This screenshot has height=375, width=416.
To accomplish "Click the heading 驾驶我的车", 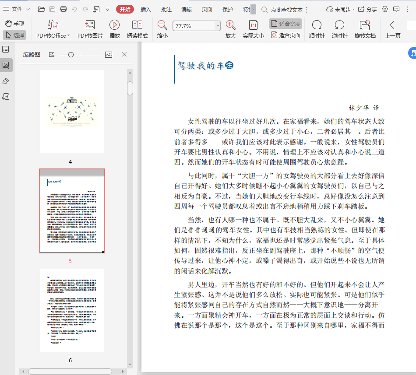I will [x=201, y=66].
